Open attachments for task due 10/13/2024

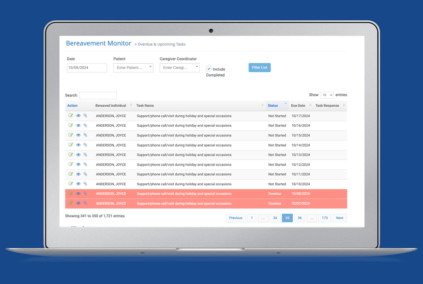[x=85, y=155]
